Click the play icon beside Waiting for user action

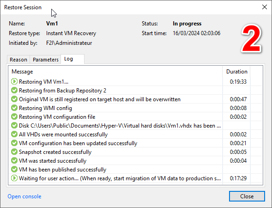coord(14,178)
